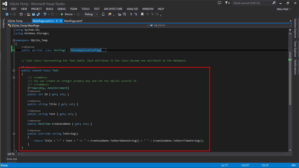Collapse the Task class outline node

pyautogui.click(x=14, y=71)
